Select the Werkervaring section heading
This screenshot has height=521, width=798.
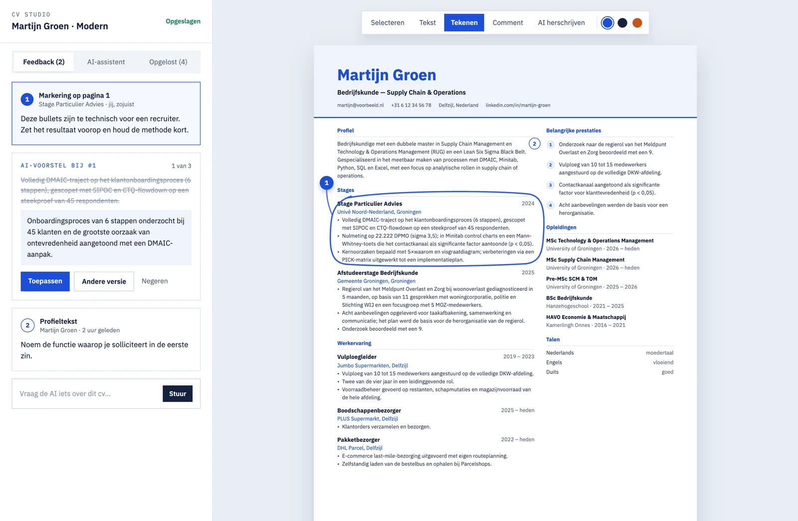tap(354, 344)
